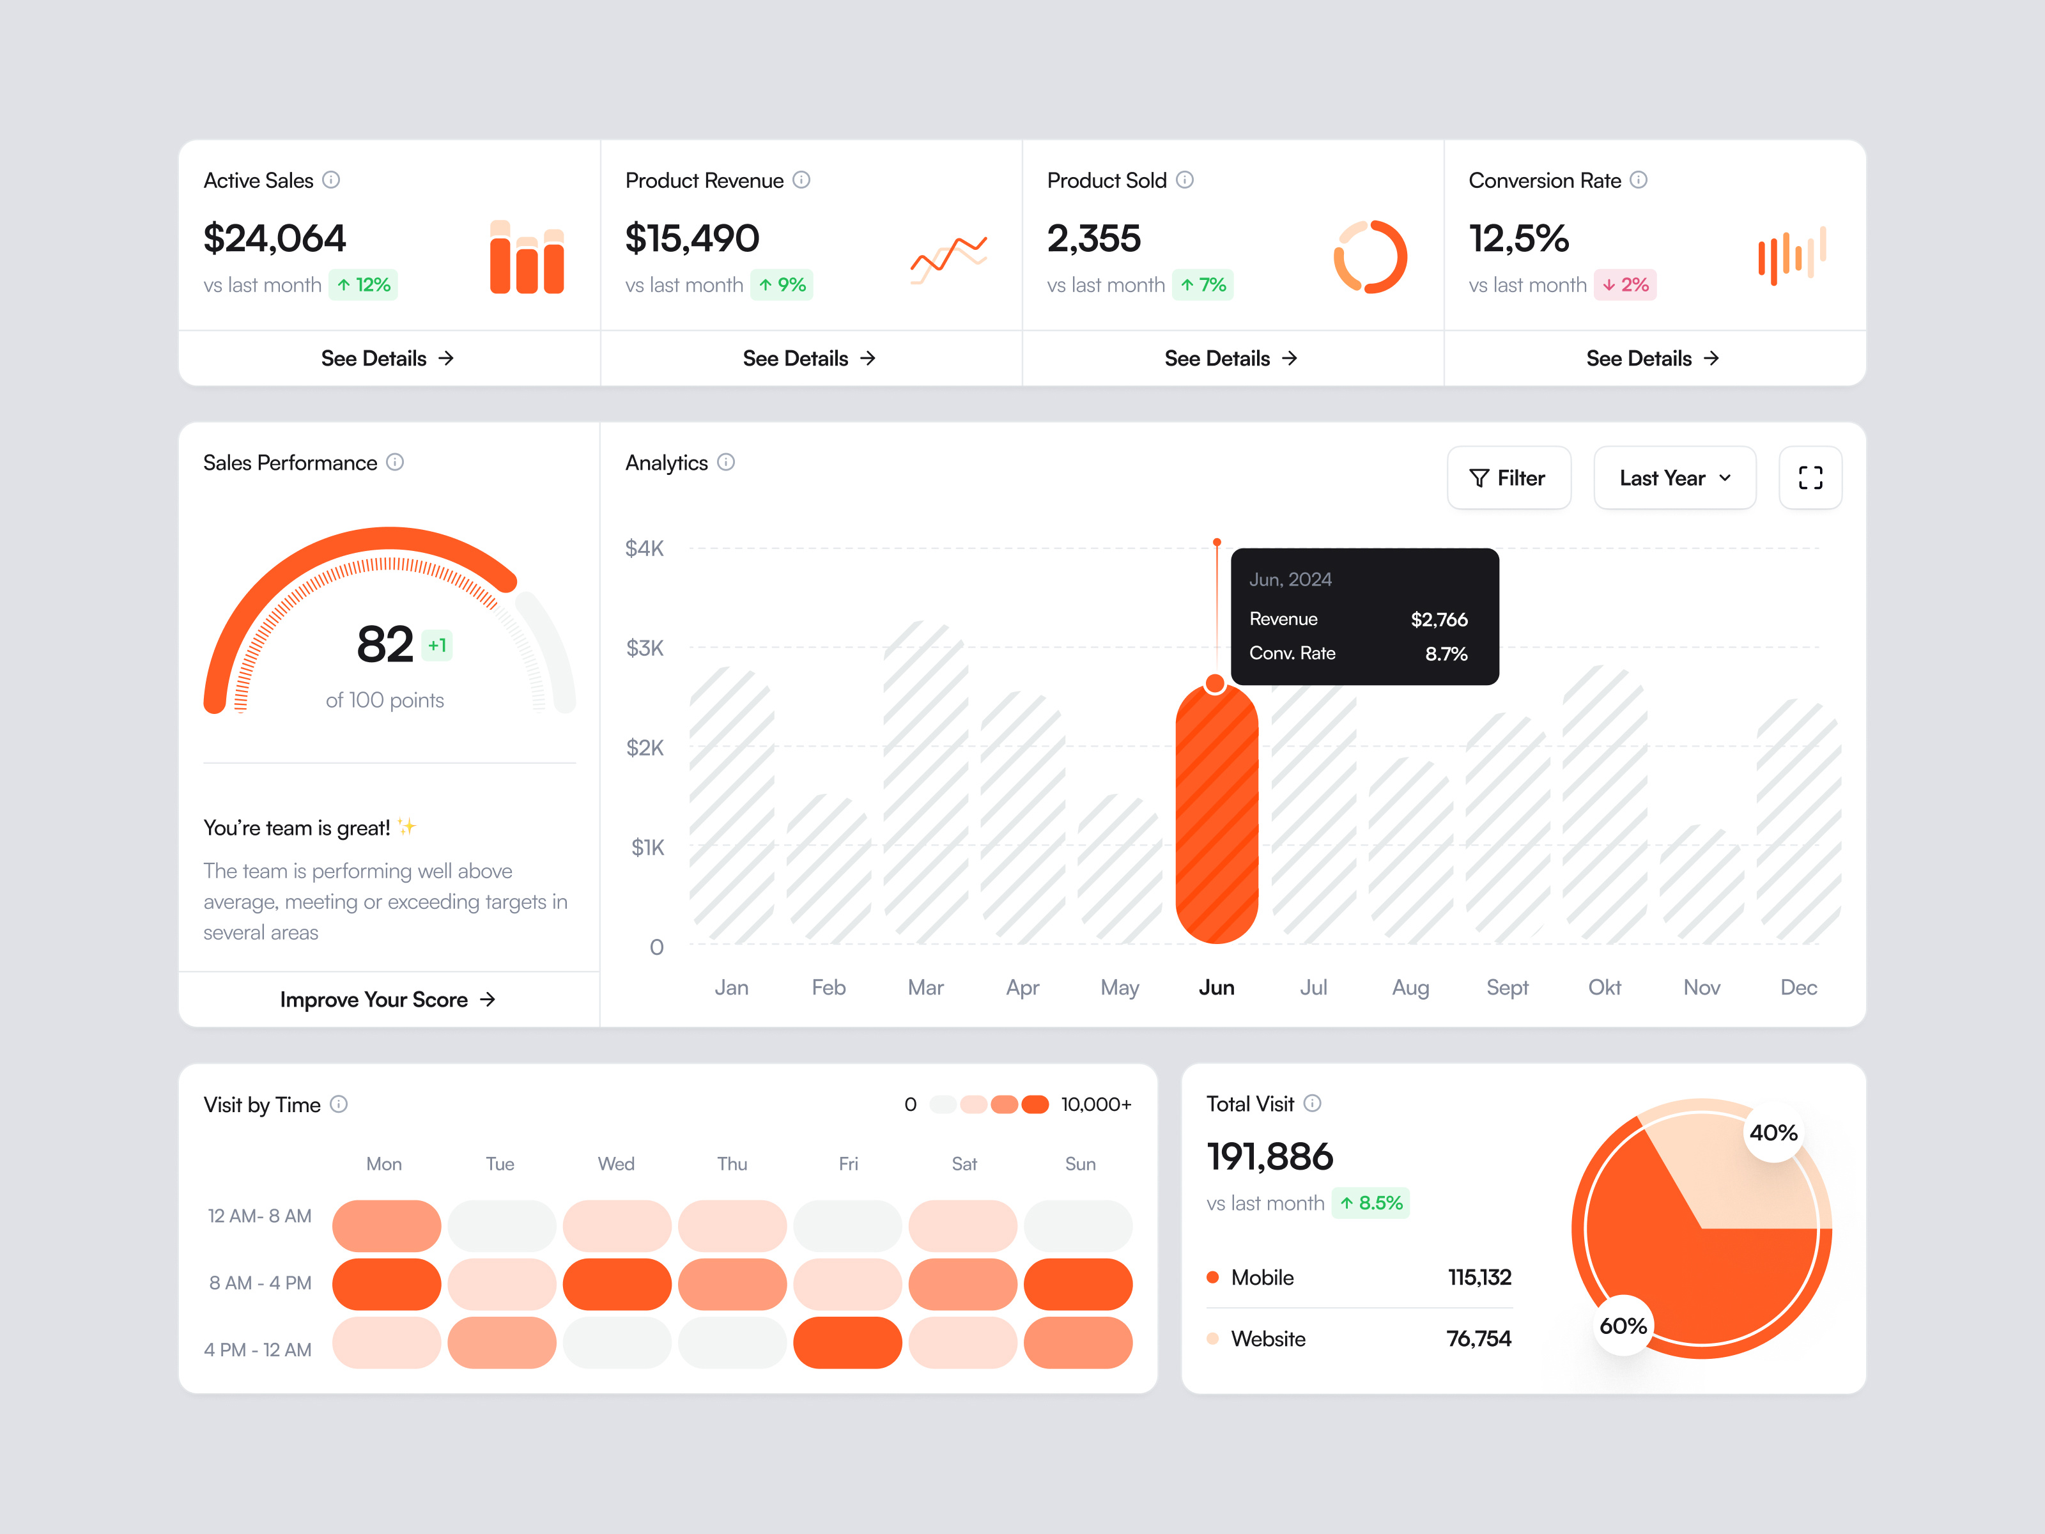Expand See Details for Product Sold
The image size is (2045, 1534).
(1230, 358)
